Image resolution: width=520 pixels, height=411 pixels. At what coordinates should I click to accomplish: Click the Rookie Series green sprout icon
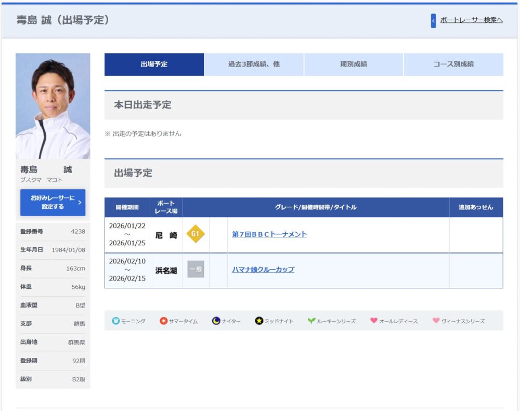tap(311, 321)
